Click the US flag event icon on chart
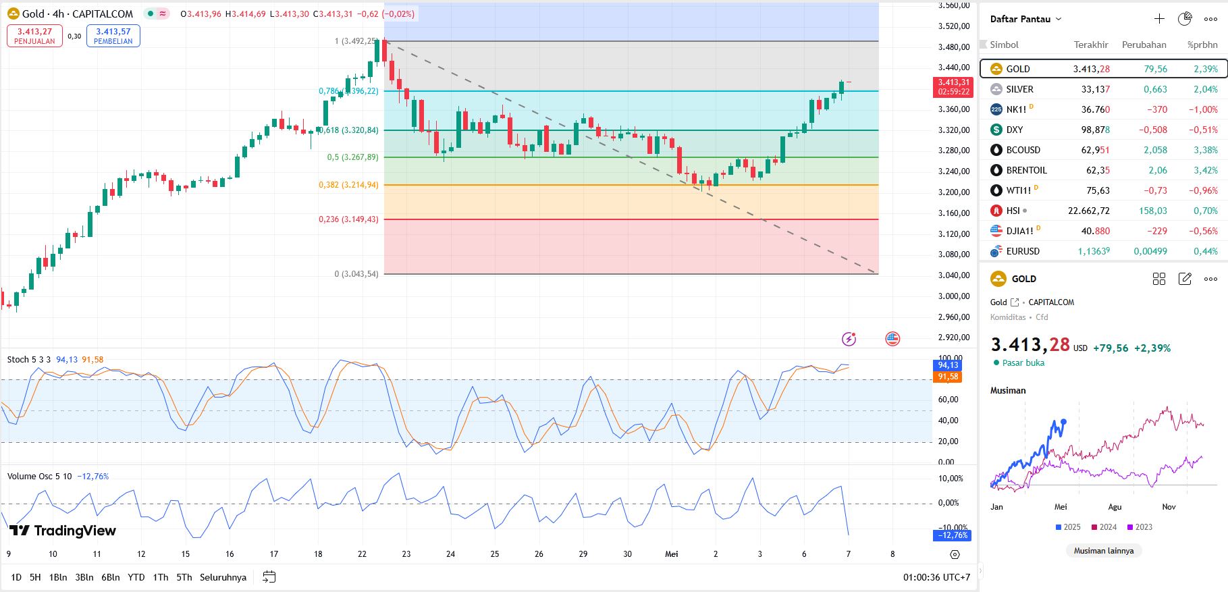The width and height of the screenshot is (1228, 592). tap(892, 339)
